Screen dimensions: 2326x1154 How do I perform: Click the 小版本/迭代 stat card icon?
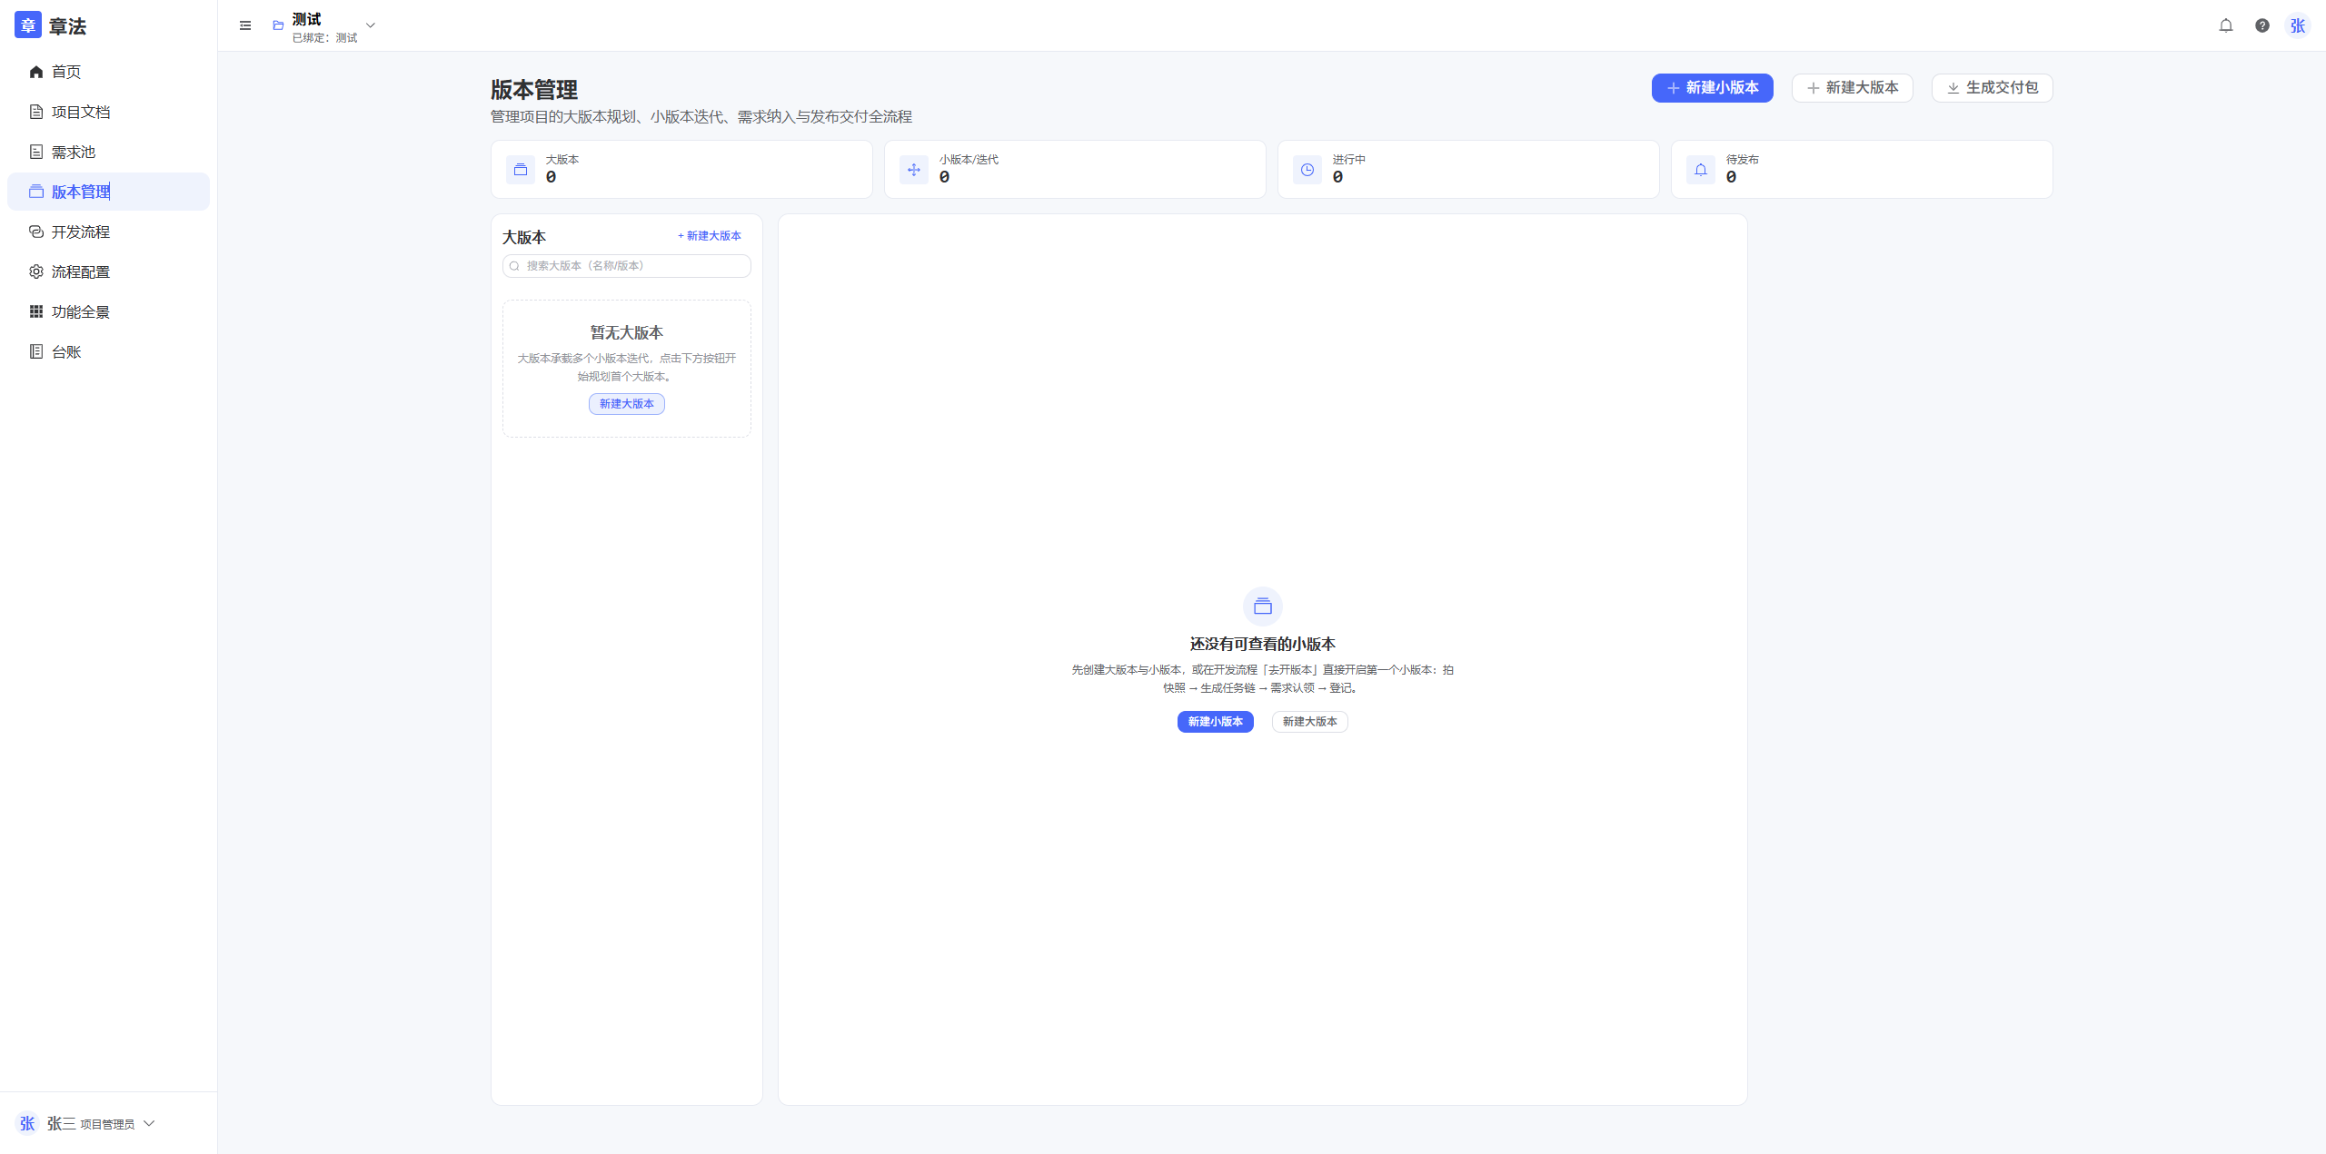pyautogui.click(x=914, y=170)
